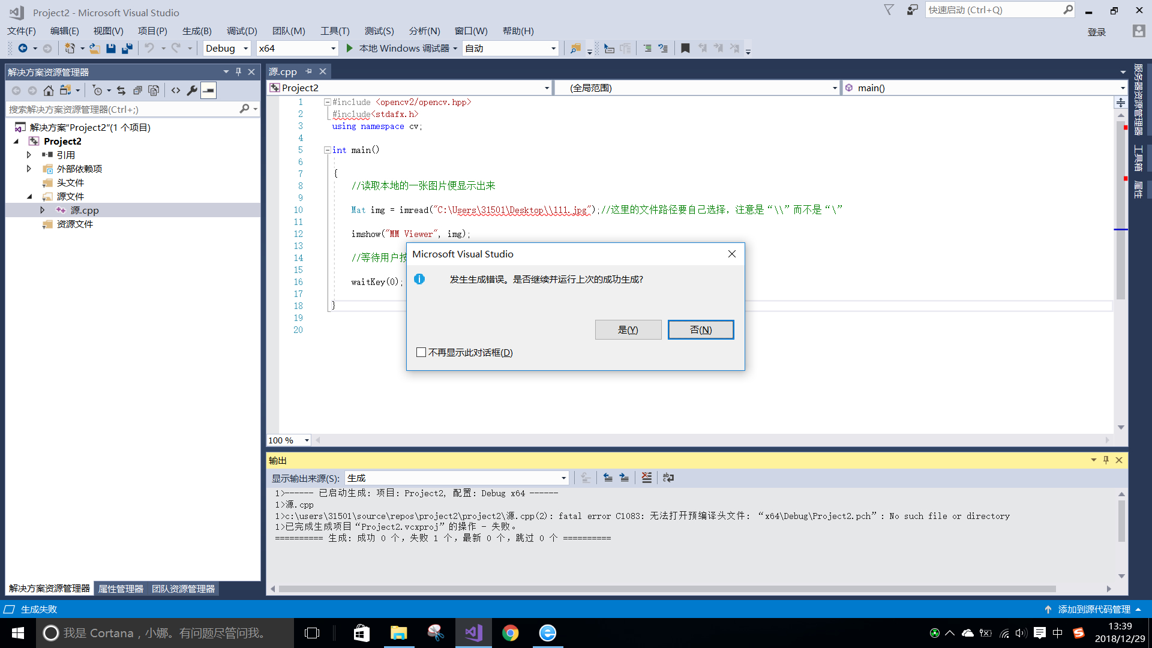
Task: Open the 调试(D) menu
Action: (x=242, y=31)
